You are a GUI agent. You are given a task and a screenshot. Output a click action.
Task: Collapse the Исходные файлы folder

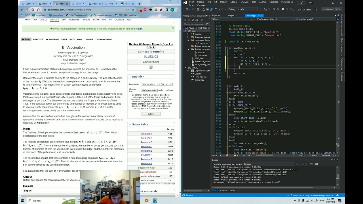188,40
